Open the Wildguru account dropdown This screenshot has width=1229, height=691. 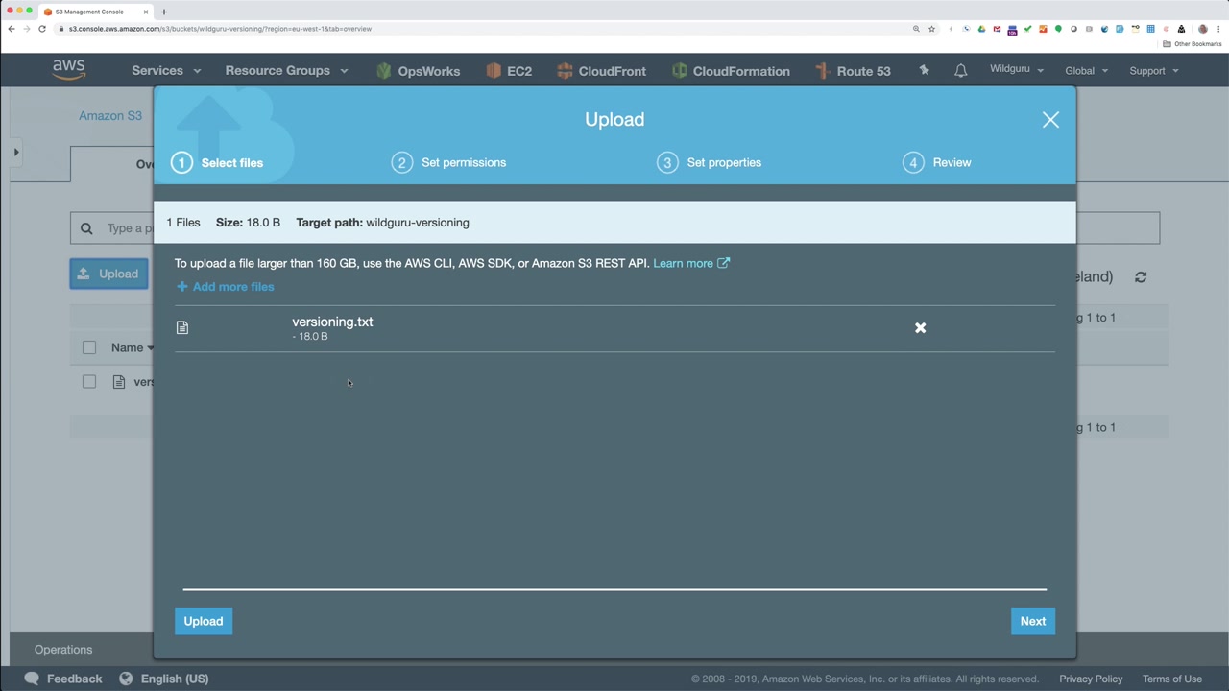click(x=1017, y=70)
